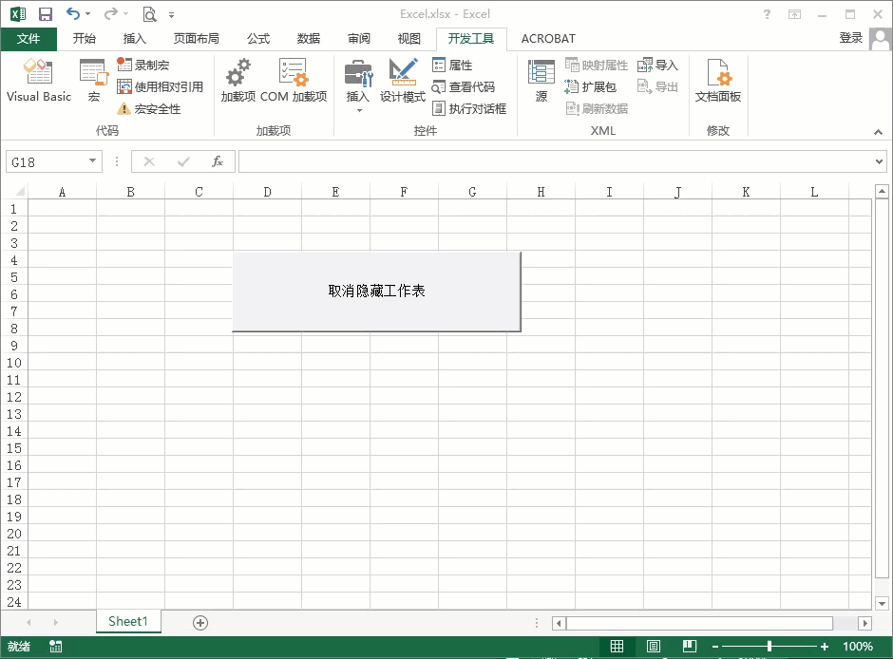Expand the formula bar
This screenshot has height=659, width=893.
pos(880,161)
